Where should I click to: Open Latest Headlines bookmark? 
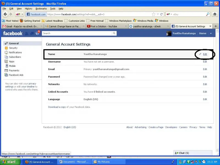(52, 21)
